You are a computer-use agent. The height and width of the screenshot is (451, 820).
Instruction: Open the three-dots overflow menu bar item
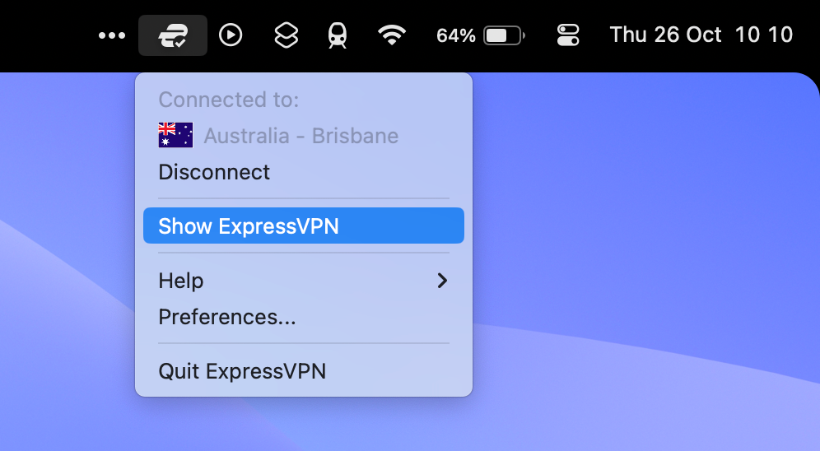pos(112,35)
